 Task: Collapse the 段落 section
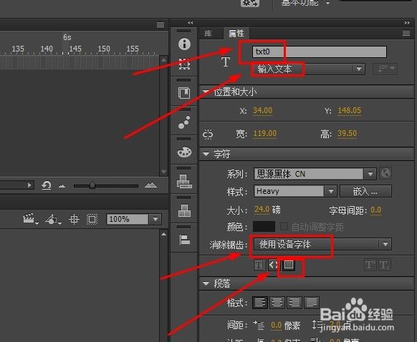[x=206, y=283]
